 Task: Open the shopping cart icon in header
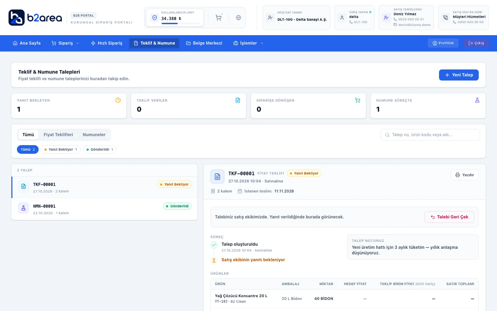[218, 18]
